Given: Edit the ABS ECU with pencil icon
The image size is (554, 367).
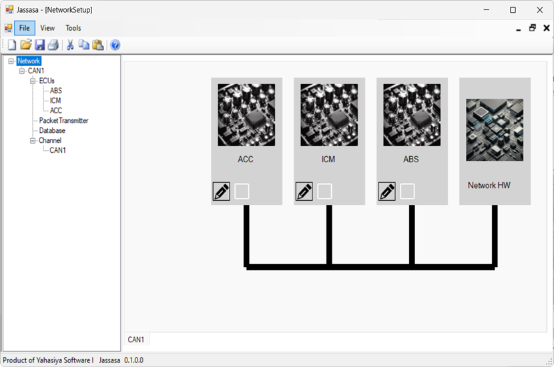Looking at the screenshot, I should pyautogui.click(x=387, y=192).
